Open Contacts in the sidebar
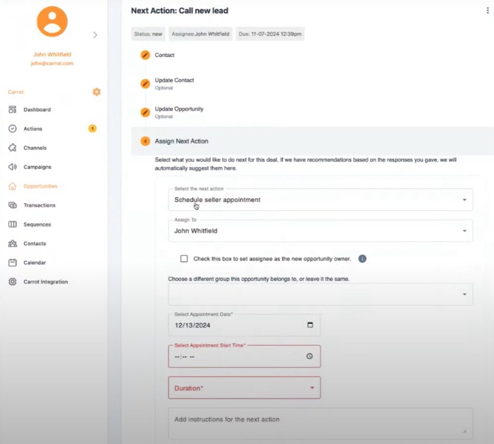The height and width of the screenshot is (444, 494). coord(35,243)
